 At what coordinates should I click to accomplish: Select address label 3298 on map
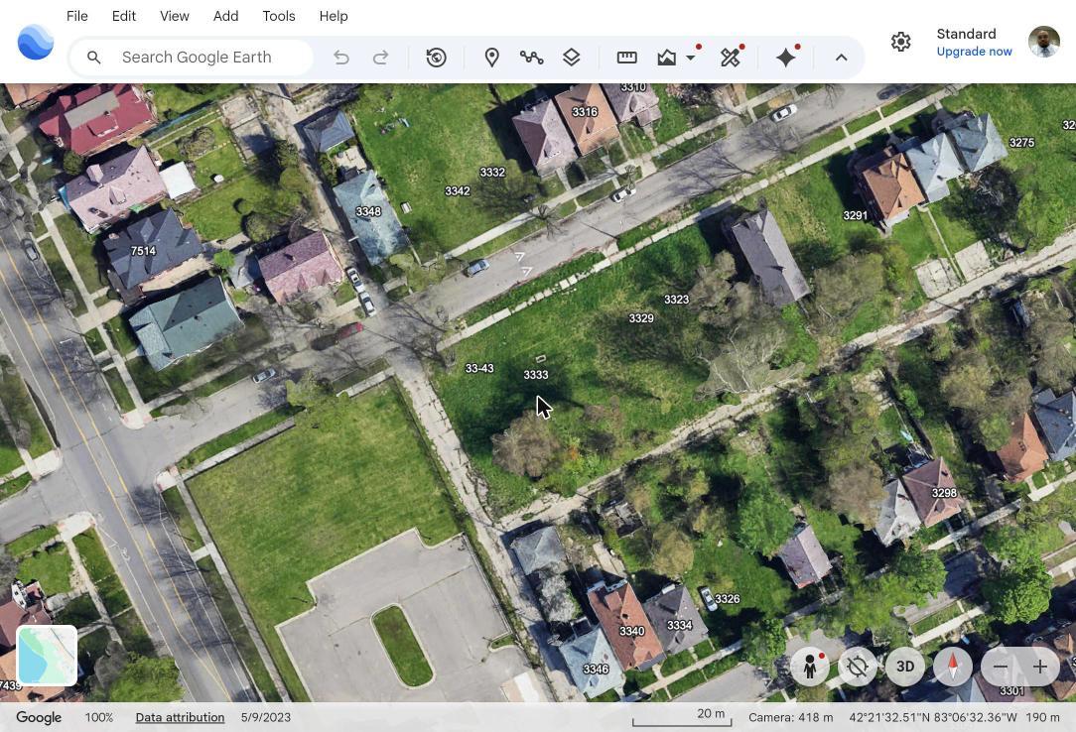tap(944, 493)
